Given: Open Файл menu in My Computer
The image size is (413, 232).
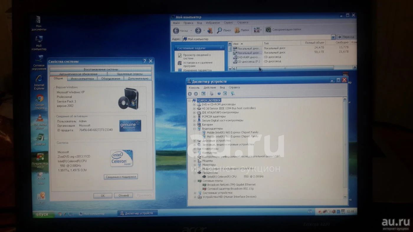Looking at the screenshot, I should click(x=176, y=23).
